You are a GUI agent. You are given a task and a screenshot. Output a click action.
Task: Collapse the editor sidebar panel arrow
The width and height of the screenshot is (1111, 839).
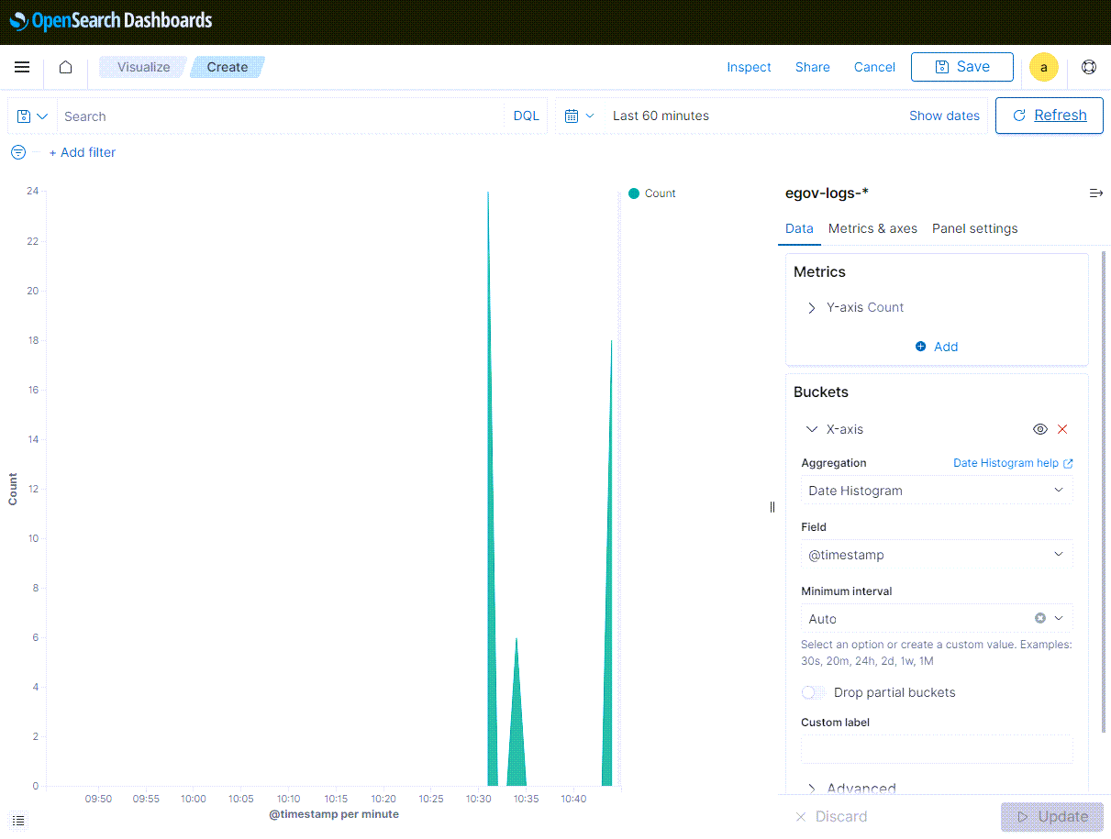pos(1095,193)
